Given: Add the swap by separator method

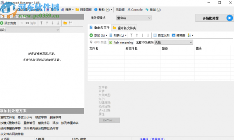Looking at the screenshot, I should [41, 128].
